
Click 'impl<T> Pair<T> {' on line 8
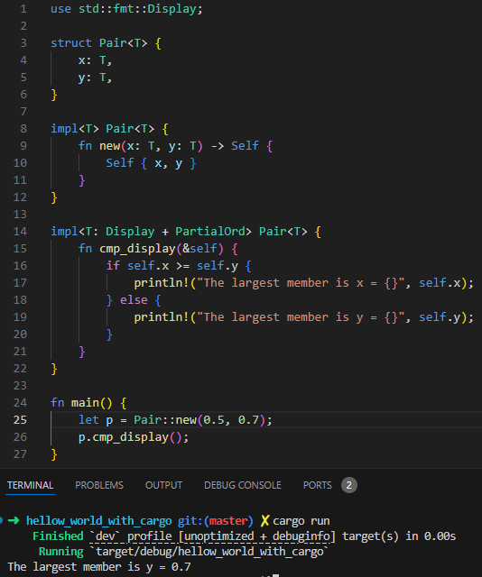109,129
